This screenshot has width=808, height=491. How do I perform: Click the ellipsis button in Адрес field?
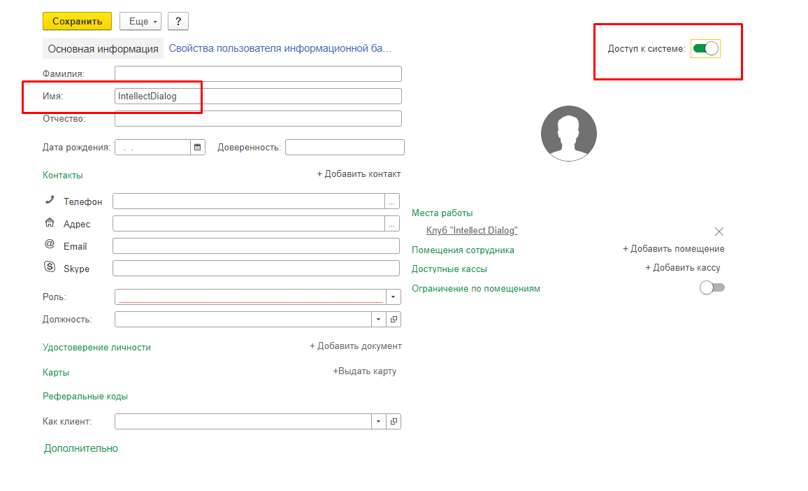(392, 224)
